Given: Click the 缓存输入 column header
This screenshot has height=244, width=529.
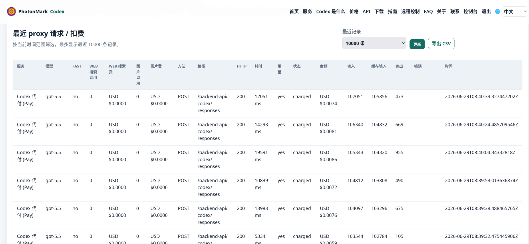Looking at the screenshot, I should click(379, 66).
